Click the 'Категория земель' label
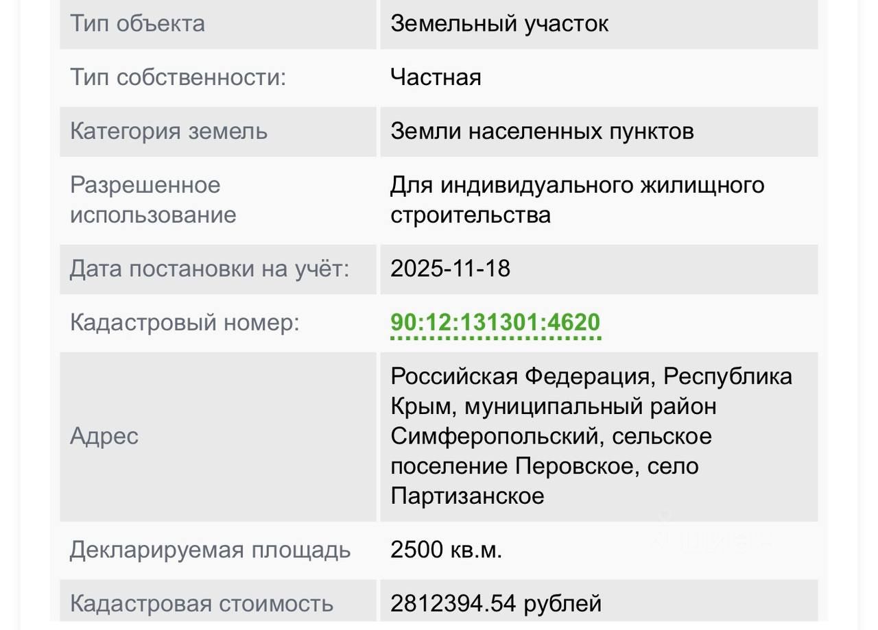Image resolution: width=878 pixels, height=630 pixels. pos(169,130)
